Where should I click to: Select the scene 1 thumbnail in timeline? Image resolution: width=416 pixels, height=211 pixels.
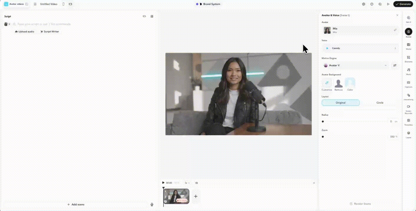pyautogui.click(x=176, y=196)
